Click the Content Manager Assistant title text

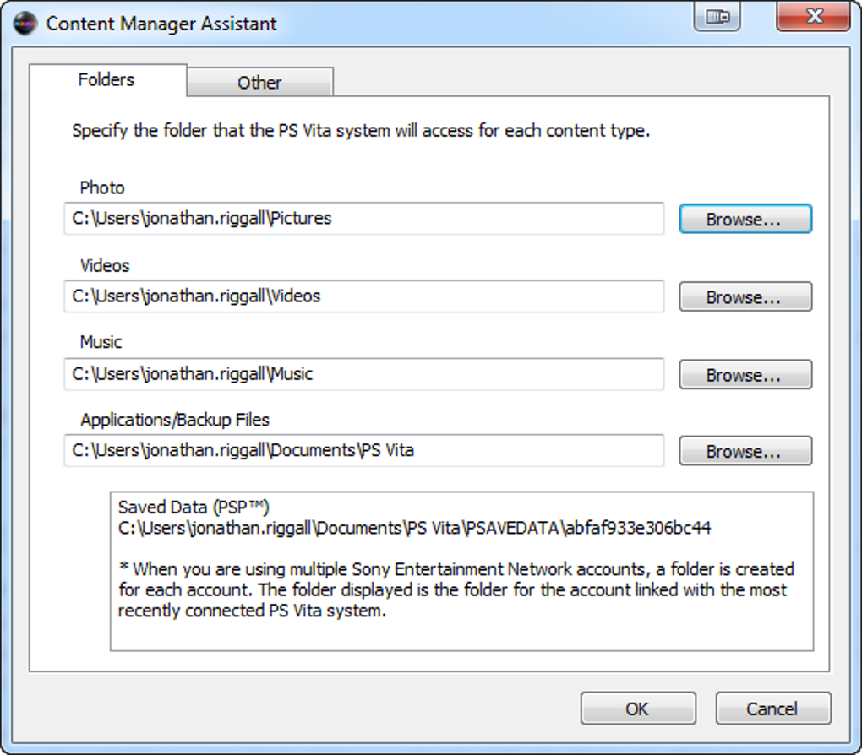point(161,24)
